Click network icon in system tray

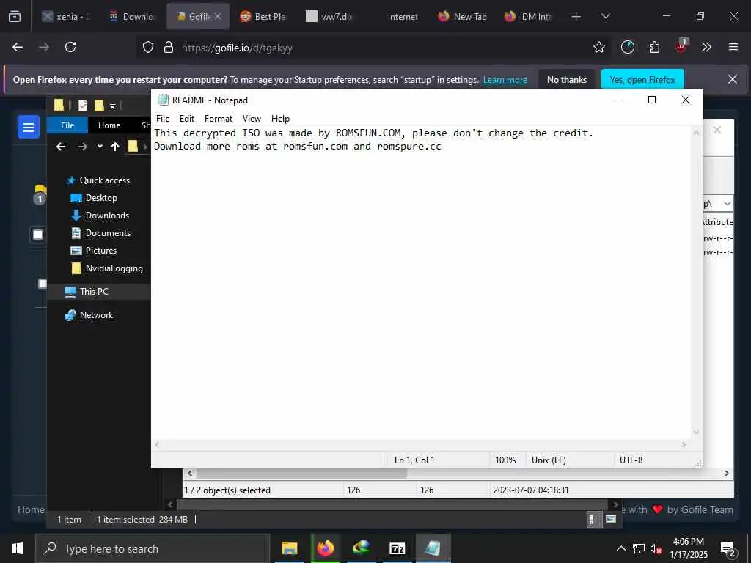tap(639, 548)
